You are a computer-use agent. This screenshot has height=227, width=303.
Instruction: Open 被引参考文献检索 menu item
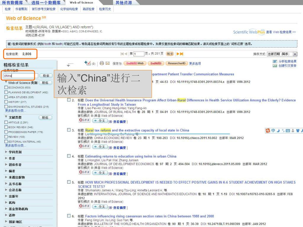pos(44,9)
